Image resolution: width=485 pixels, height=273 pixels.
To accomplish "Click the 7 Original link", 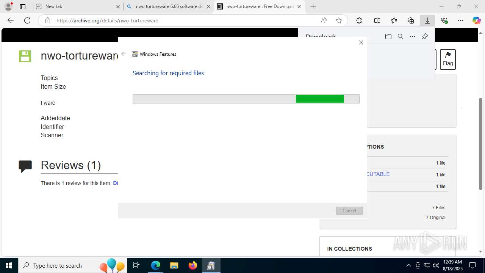I will (436, 217).
